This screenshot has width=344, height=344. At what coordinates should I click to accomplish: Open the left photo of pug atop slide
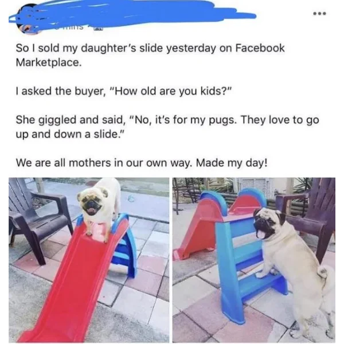pos(89,260)
